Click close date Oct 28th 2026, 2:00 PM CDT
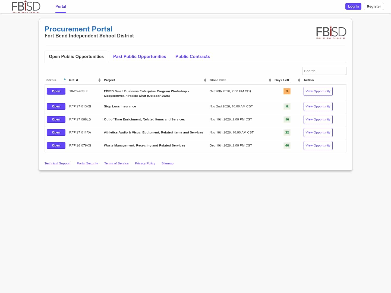 pos(230,91)
